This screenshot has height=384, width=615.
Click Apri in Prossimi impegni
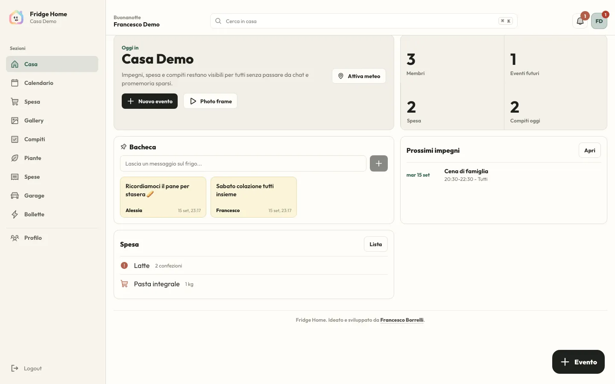tap(590, 150)
